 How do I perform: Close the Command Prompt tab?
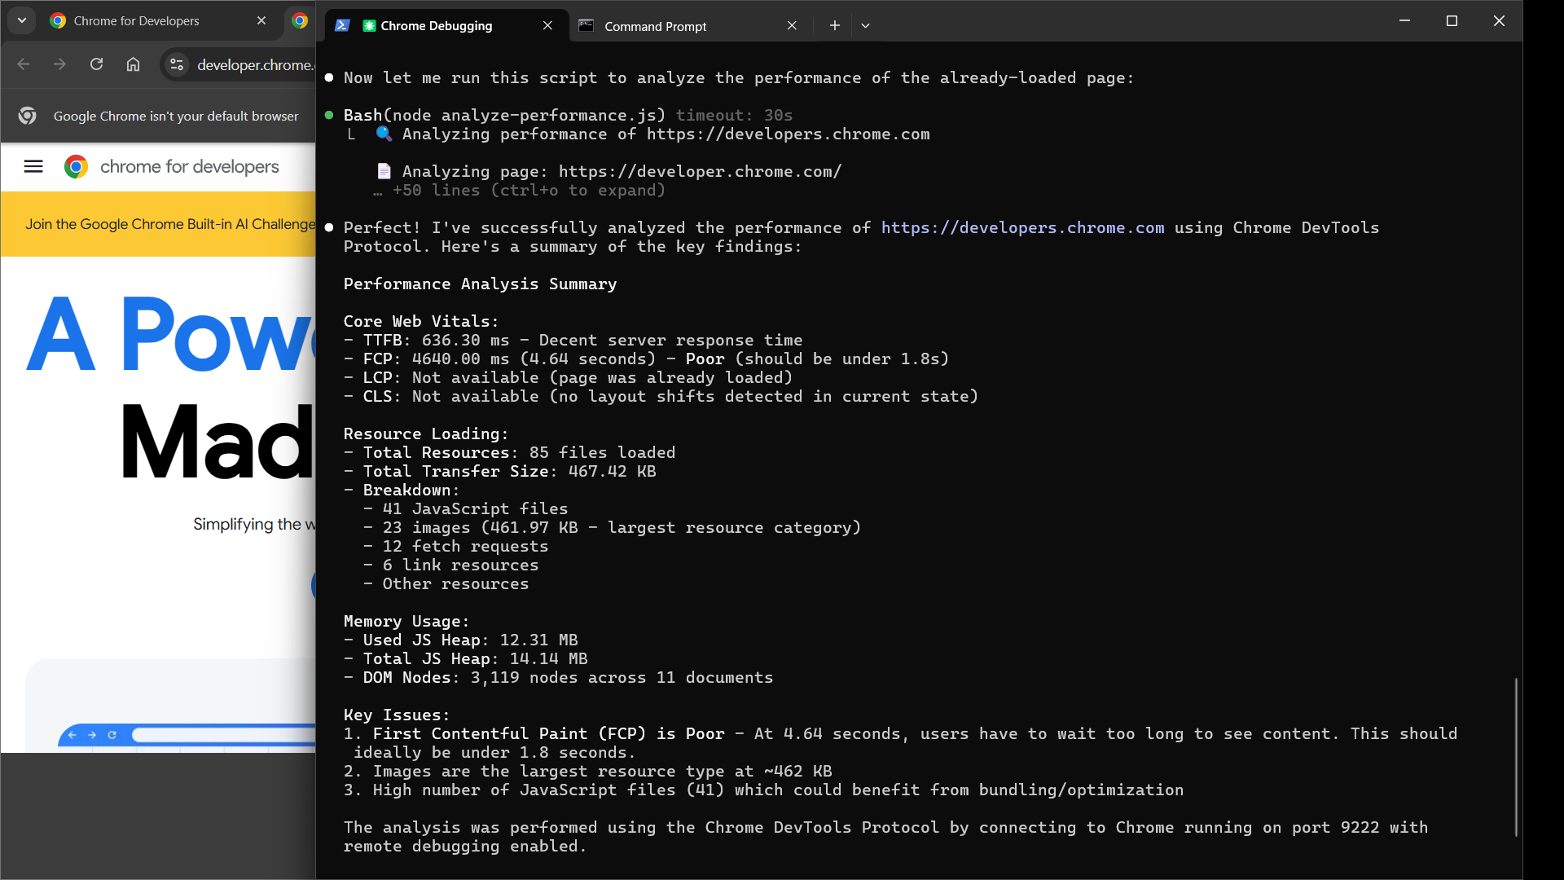point(792,26)
